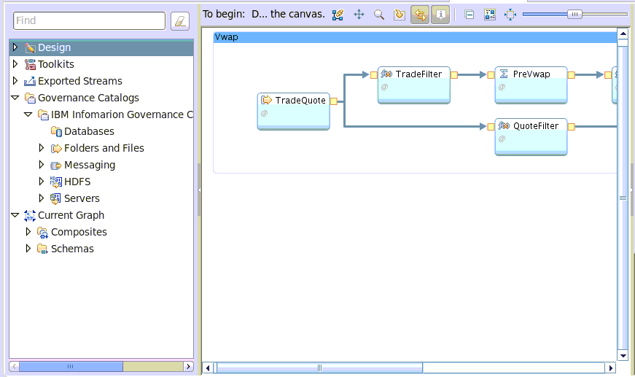Select Databases in the governance catalog
This screenshot has height=377, width=635.
[89, 131]
